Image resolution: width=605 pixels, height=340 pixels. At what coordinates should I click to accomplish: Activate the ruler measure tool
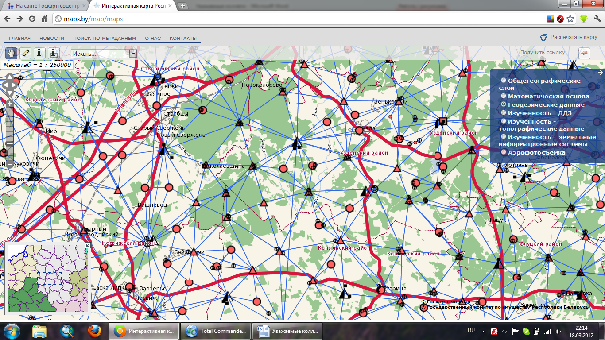[25, 53]
